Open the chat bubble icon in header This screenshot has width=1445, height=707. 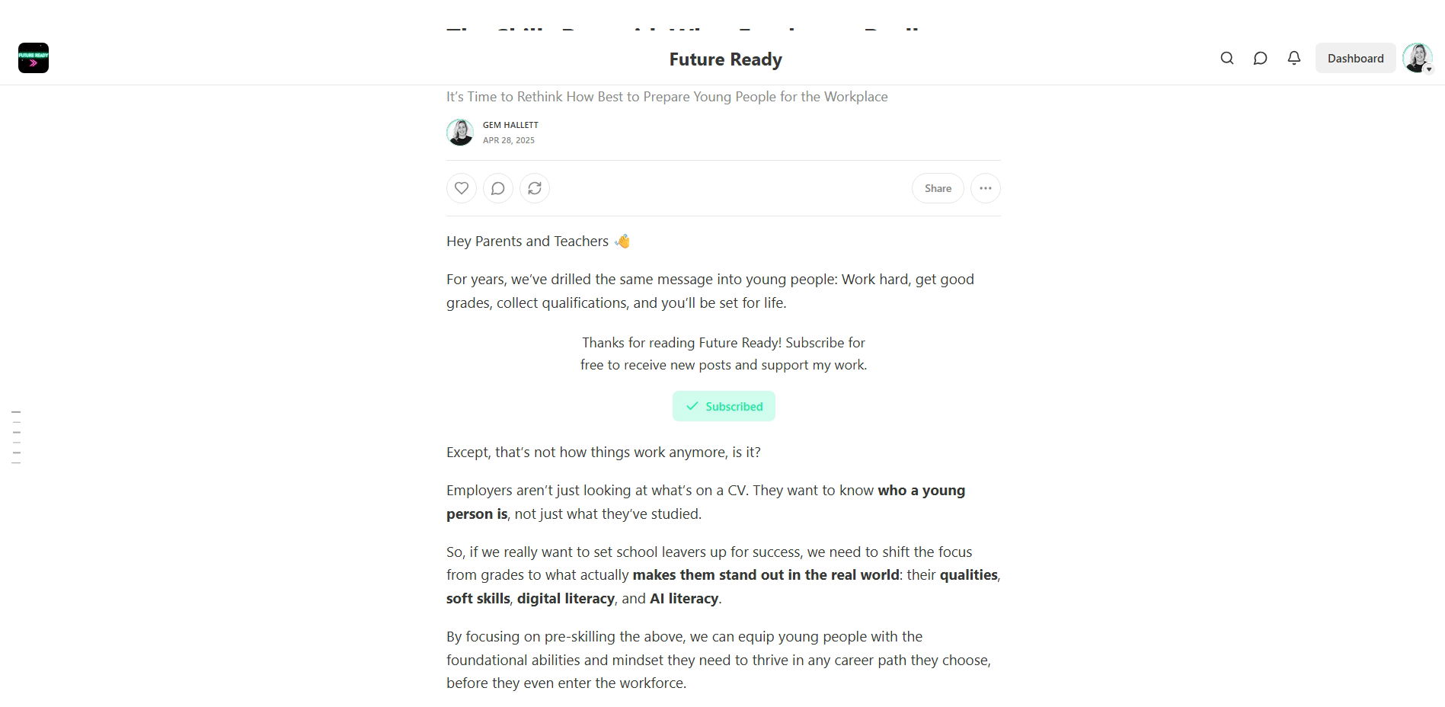pyautogui.click(x=1260, y=58)
